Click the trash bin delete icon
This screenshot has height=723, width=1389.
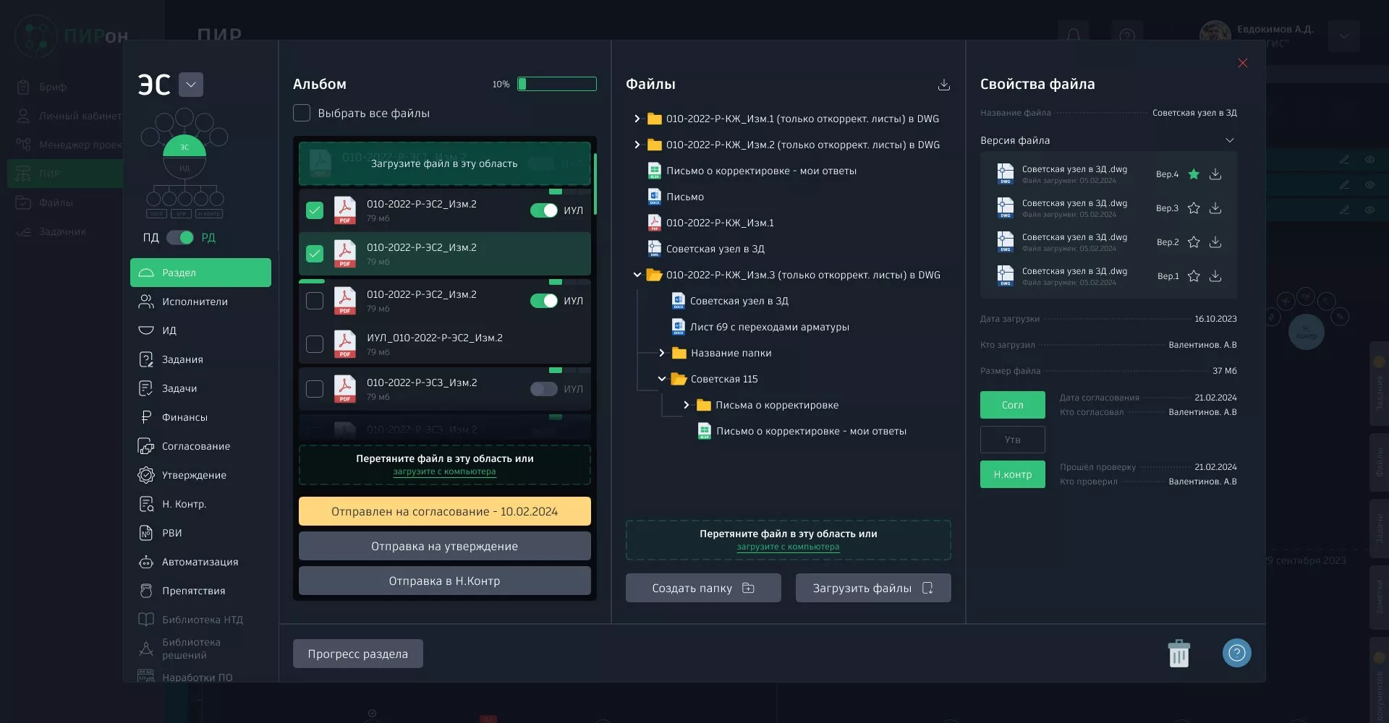click(1178, 654)
